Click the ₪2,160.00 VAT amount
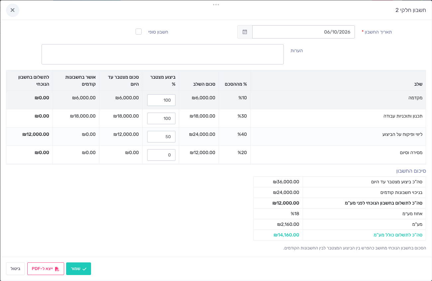 point(288,224)
